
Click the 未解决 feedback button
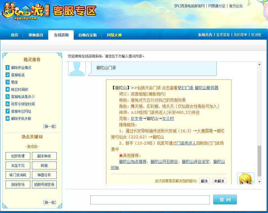pos(219,181)
